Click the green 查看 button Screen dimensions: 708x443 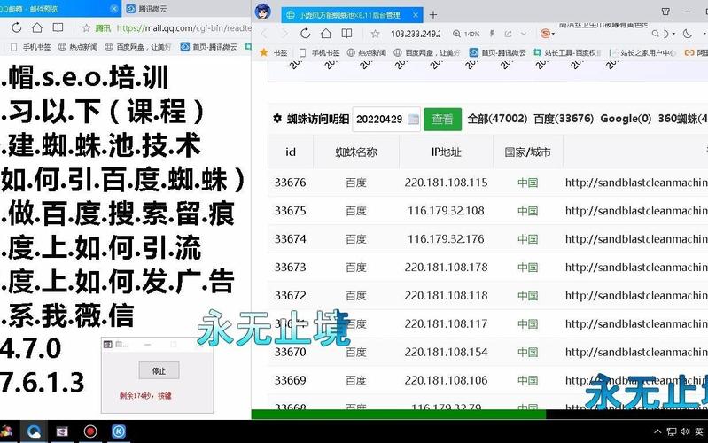(x=443, y=120)
